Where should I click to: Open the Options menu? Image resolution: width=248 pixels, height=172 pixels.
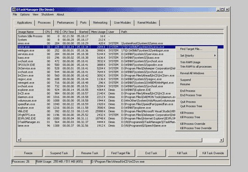(25, 14)
